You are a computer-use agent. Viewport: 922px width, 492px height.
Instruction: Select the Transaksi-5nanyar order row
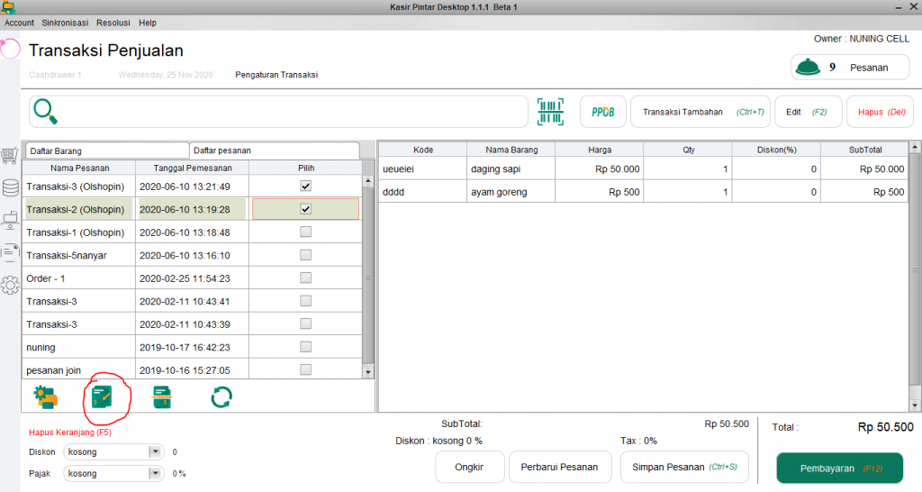(193, 255)
